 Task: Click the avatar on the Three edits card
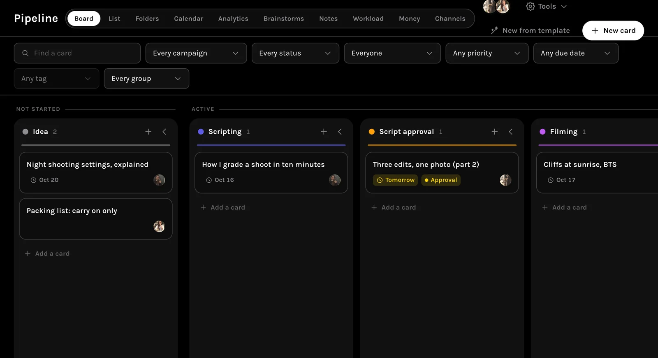coord(505,180)
